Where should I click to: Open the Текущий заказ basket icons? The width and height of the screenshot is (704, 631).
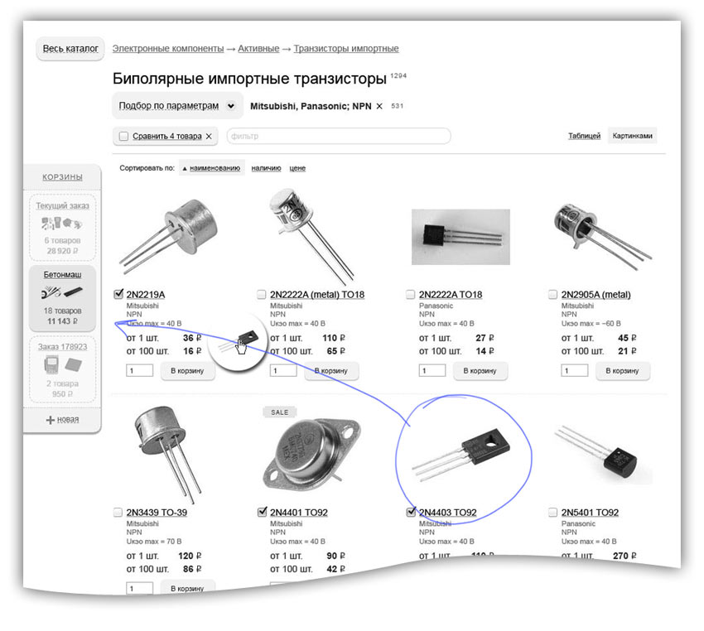tap(62, 224)
